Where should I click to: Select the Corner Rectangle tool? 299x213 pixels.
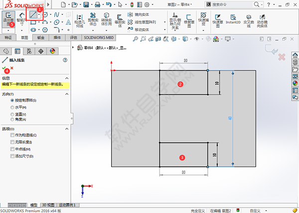click(33, 22)
